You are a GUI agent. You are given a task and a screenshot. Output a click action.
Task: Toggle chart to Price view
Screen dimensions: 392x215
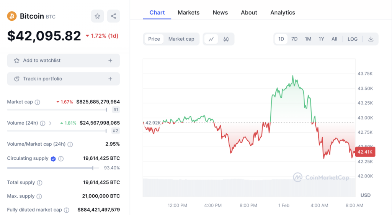pyautogui.click(x=154, y=39)
